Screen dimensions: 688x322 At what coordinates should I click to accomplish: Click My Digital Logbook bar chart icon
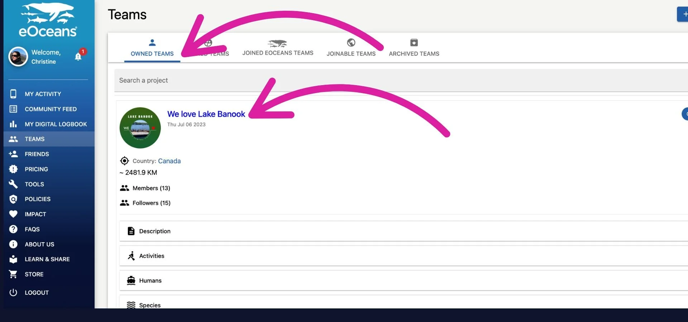13,124
